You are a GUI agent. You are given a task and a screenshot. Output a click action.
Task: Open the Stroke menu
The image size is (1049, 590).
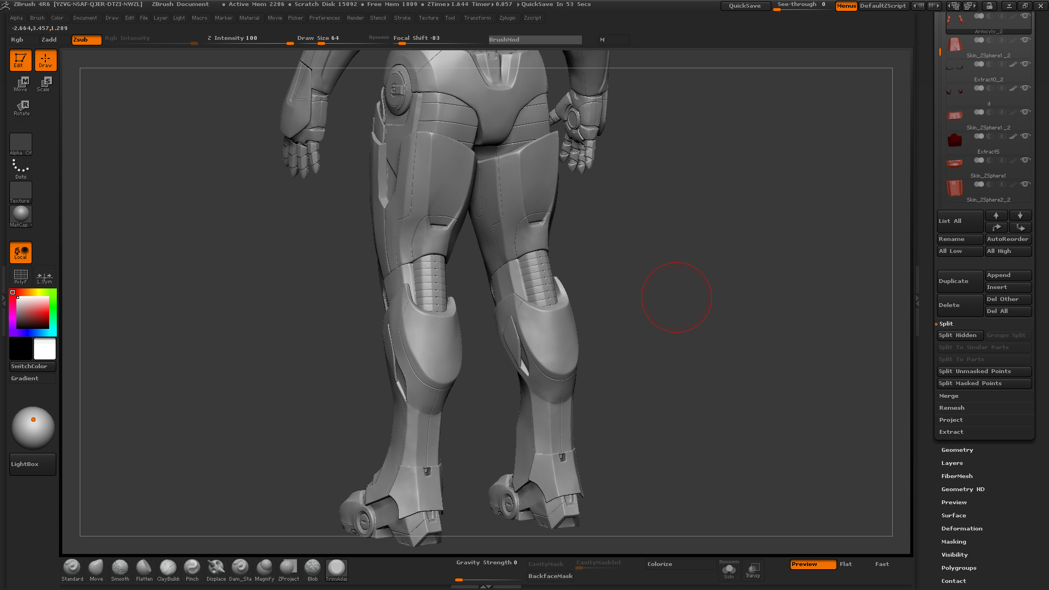tap(402, 18)
